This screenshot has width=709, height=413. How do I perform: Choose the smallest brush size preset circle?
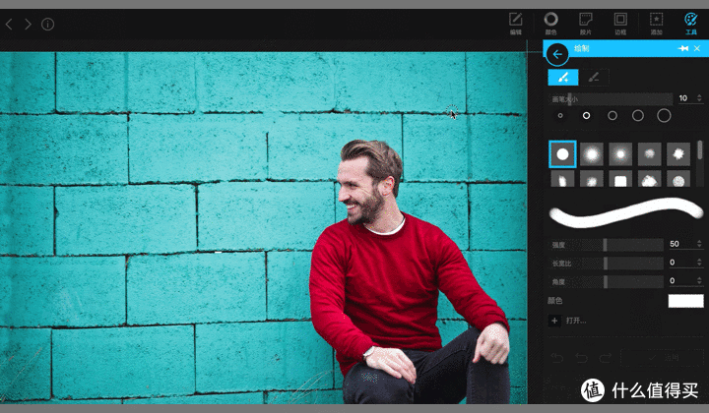(560, 116)
